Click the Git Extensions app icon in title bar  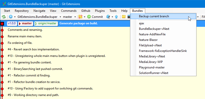(4, 4)
